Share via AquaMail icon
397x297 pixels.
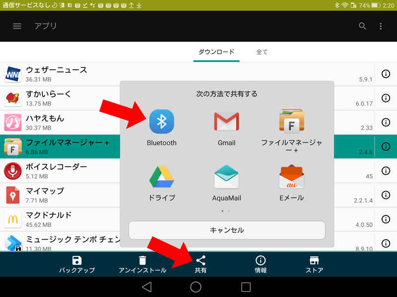coord(227,177)
